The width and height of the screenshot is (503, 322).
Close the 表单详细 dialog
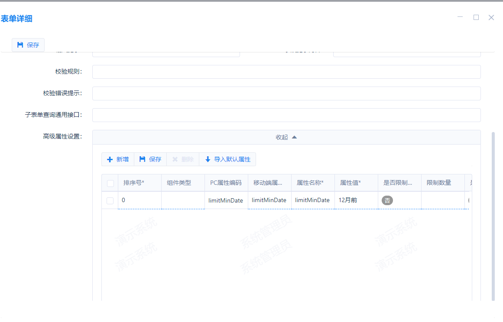point(491,17)
